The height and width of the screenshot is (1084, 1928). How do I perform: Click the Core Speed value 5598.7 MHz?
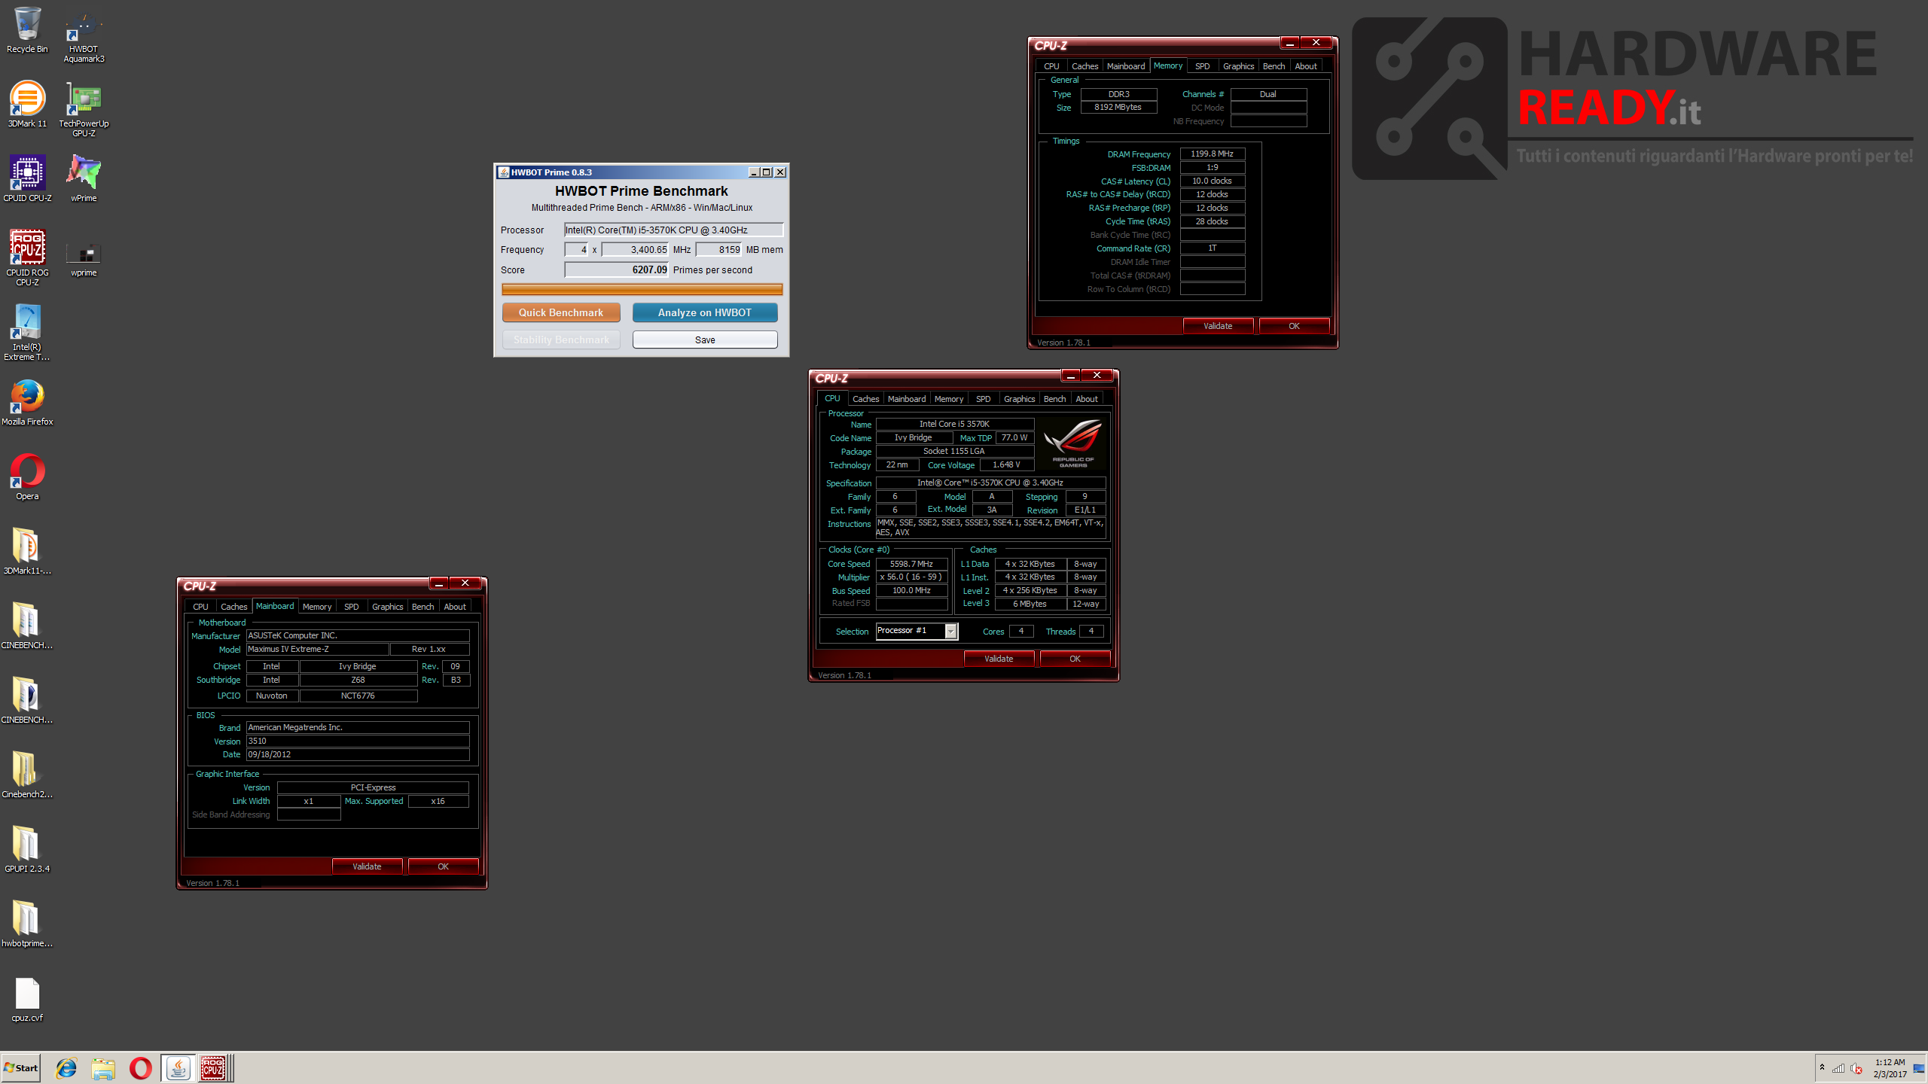(x=911, y=564)
